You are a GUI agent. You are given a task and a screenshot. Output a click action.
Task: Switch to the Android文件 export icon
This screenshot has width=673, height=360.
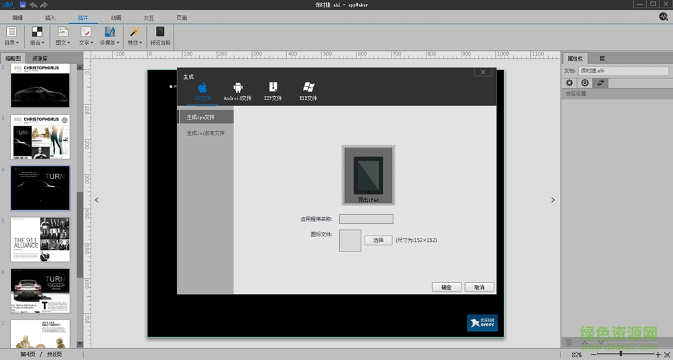pyautogui.click(x=238, y=88)
